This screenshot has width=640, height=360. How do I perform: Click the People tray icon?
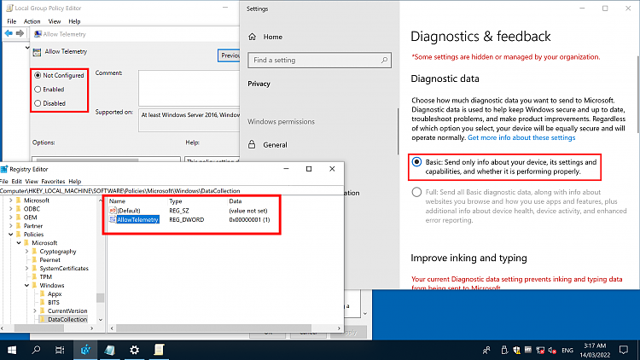(486, 351)
